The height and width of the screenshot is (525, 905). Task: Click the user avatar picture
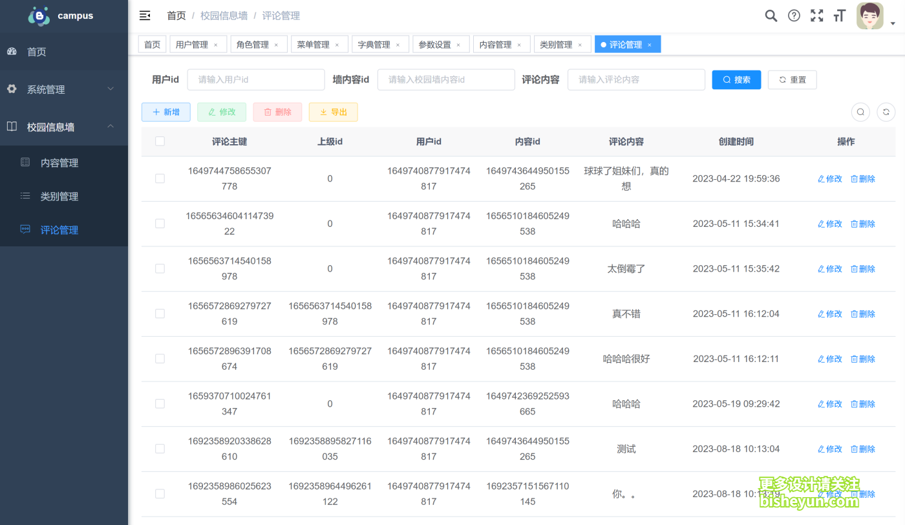[870, 16]
